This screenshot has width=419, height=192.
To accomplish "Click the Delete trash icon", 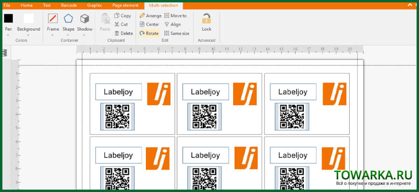I will [117, 33].
